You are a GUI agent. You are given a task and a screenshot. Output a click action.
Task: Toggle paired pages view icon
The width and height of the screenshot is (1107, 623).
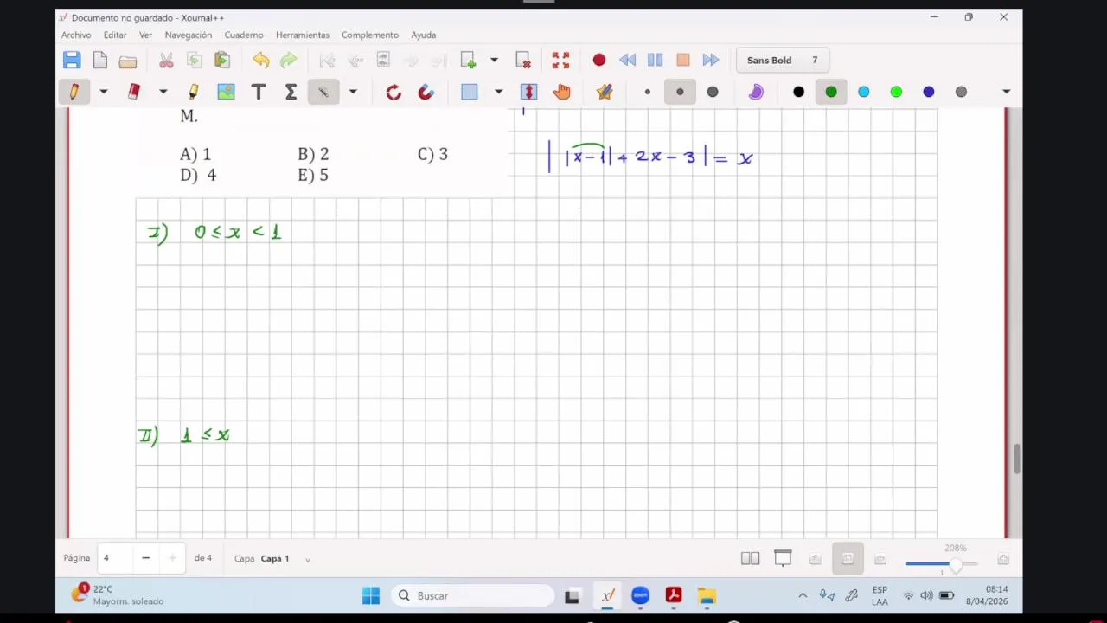750,559
